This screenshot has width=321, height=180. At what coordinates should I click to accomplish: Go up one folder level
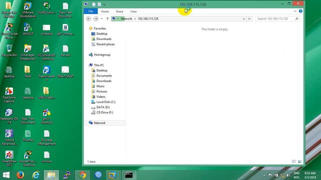[x=107, y=19]
